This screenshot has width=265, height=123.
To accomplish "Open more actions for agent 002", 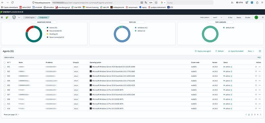I will tap(260, 71).
